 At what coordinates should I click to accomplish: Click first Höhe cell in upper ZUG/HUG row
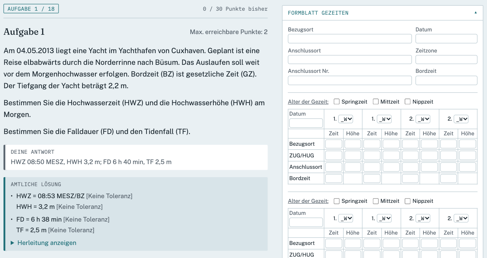(x=353, y=155)
